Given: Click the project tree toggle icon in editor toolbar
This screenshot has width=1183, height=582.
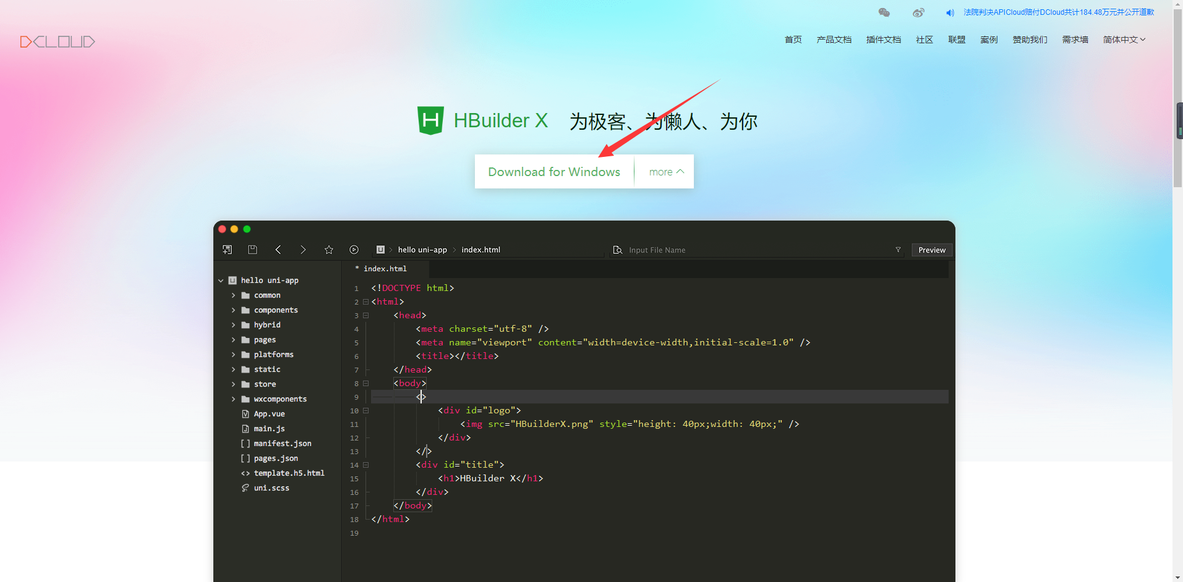Looking at the screenshot, I should click(x=227, y=250).
